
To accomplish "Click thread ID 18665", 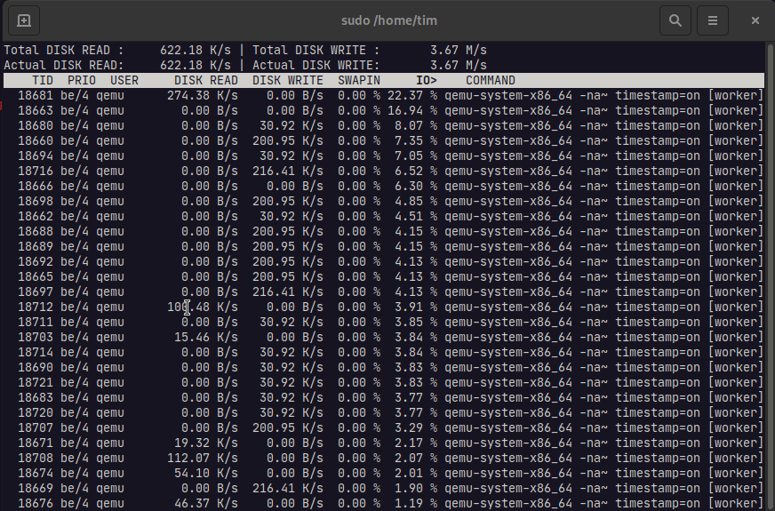I will tap(36, 276).
